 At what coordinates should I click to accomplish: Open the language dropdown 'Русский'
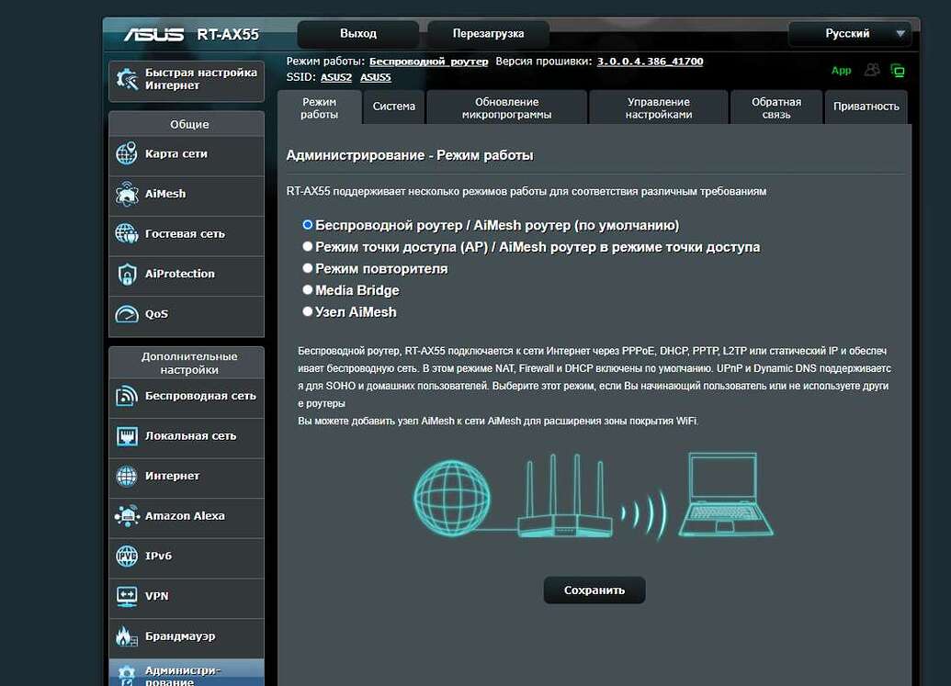[850, 34]
